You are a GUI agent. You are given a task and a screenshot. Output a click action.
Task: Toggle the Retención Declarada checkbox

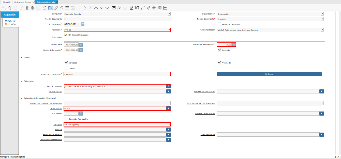(x=219, y=24)
